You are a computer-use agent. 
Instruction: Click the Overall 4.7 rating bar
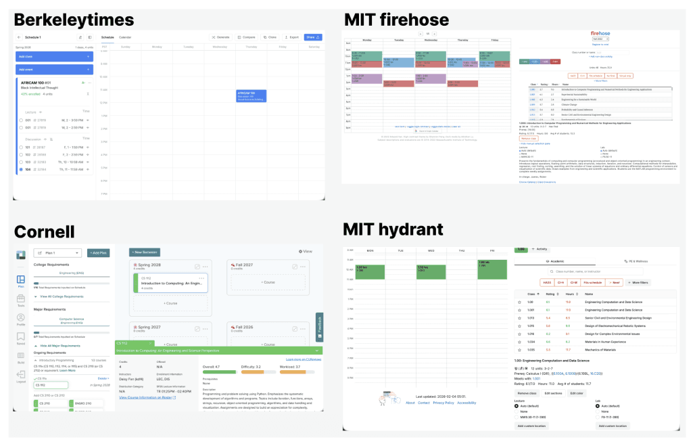pyautogui.click(x=219, y=372)
